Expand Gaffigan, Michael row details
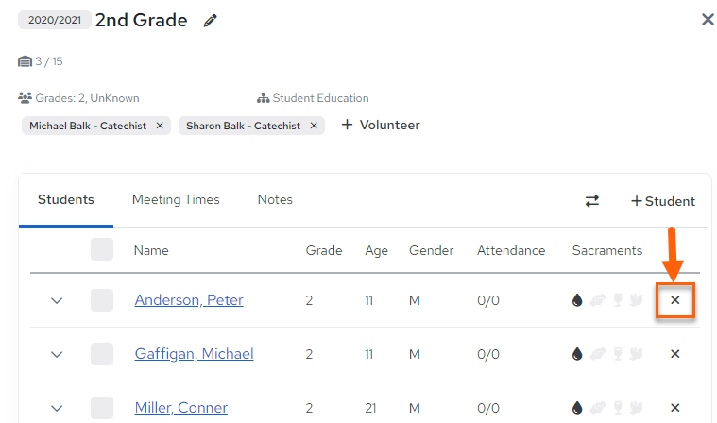Image resolution: width=717 pixels, height=423 pixels. pos(57,354)
